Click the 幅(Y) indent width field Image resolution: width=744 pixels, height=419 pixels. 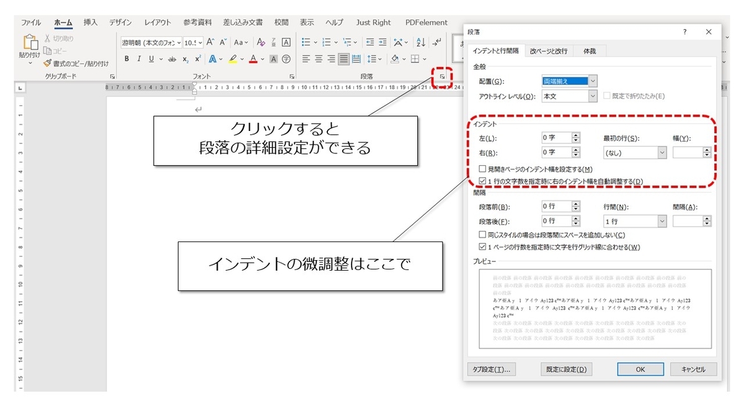tap(688, 152)
